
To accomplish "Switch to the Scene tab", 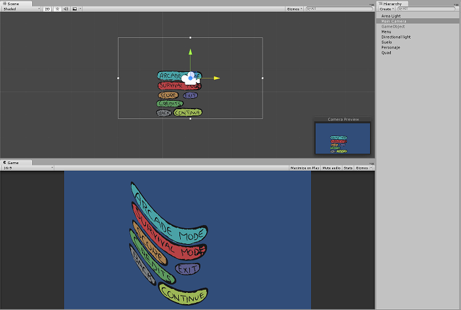I will click(14, 3).
